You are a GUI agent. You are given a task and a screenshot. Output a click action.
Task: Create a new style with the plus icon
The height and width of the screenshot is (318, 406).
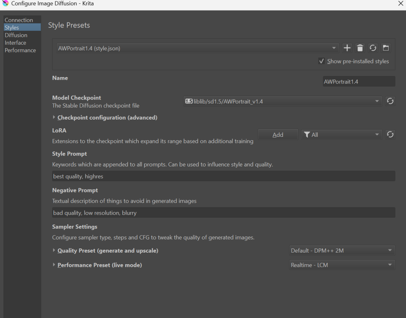(347, 48)
